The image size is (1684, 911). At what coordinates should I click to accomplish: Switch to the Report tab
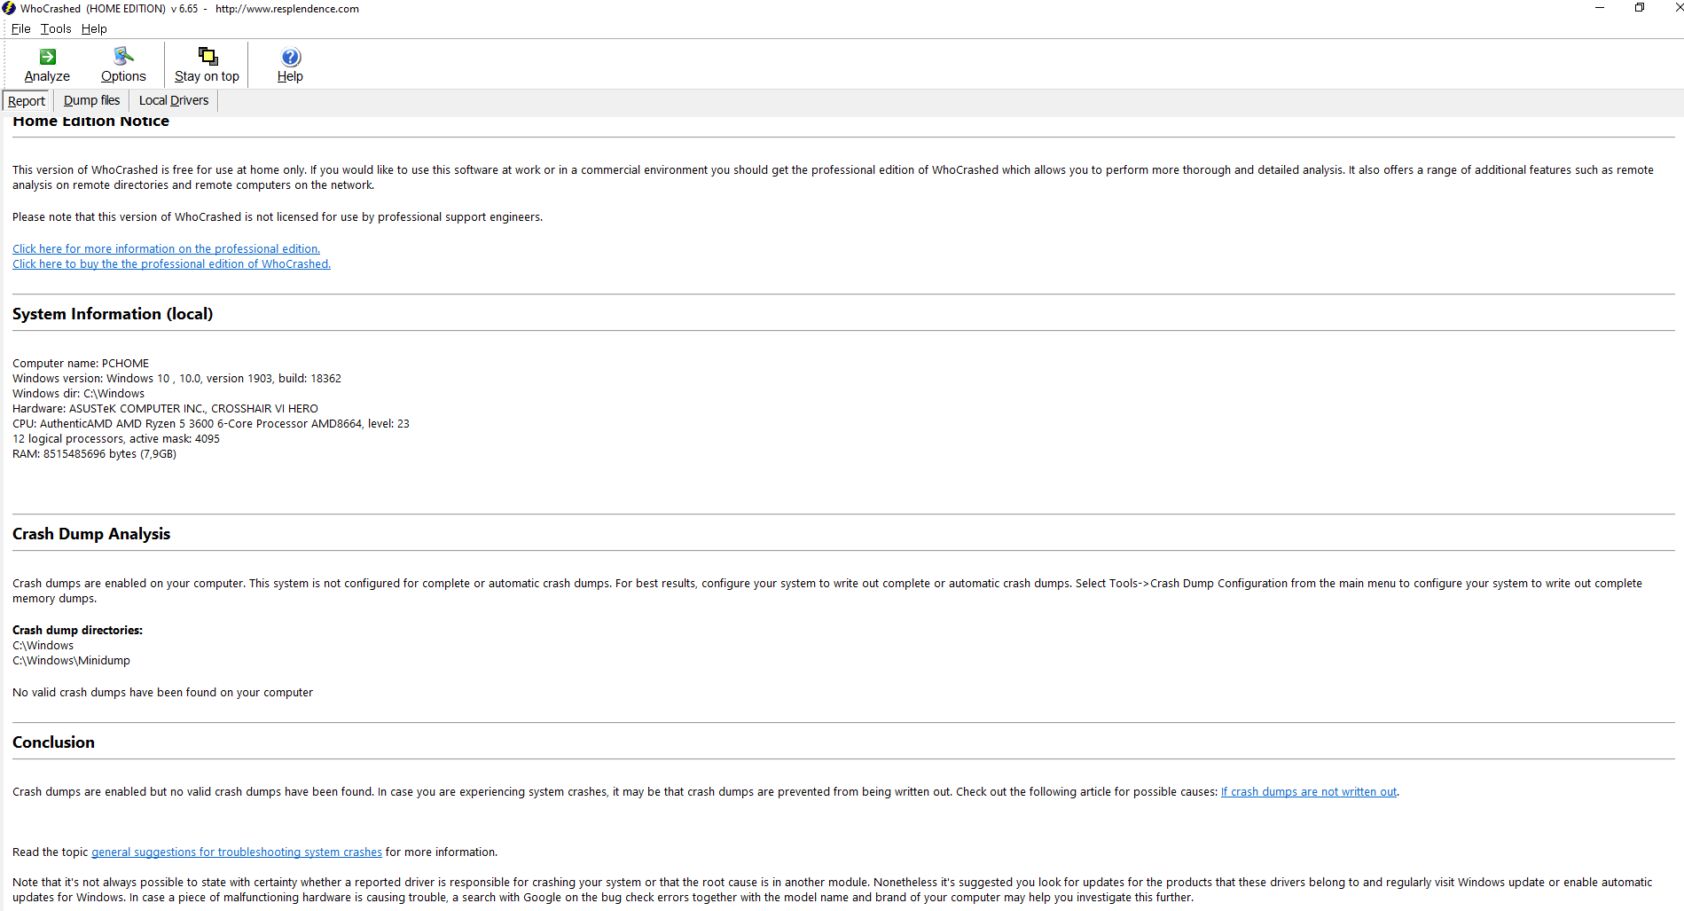tap(27, 101)
